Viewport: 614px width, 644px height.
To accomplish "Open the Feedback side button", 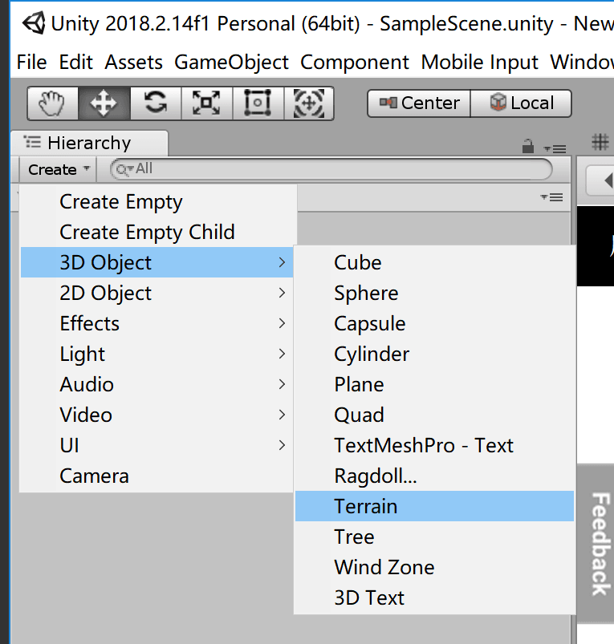I will pos(600,543).
